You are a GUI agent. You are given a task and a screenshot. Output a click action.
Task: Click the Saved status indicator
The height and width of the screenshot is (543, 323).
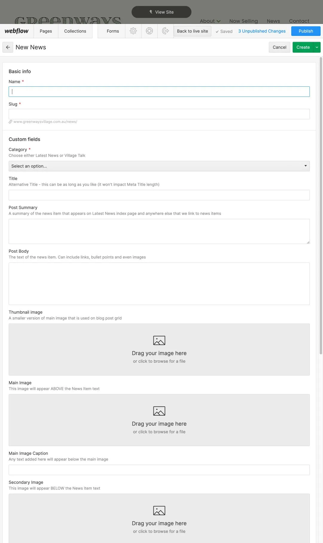point(224,31)
